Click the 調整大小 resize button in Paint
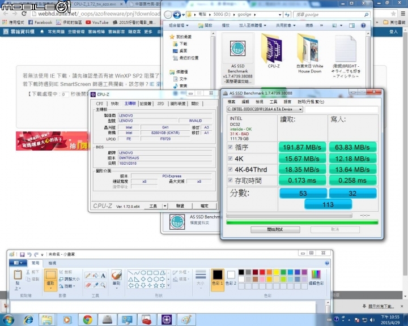Screen dimensions: 408x326 click(69, 279)
